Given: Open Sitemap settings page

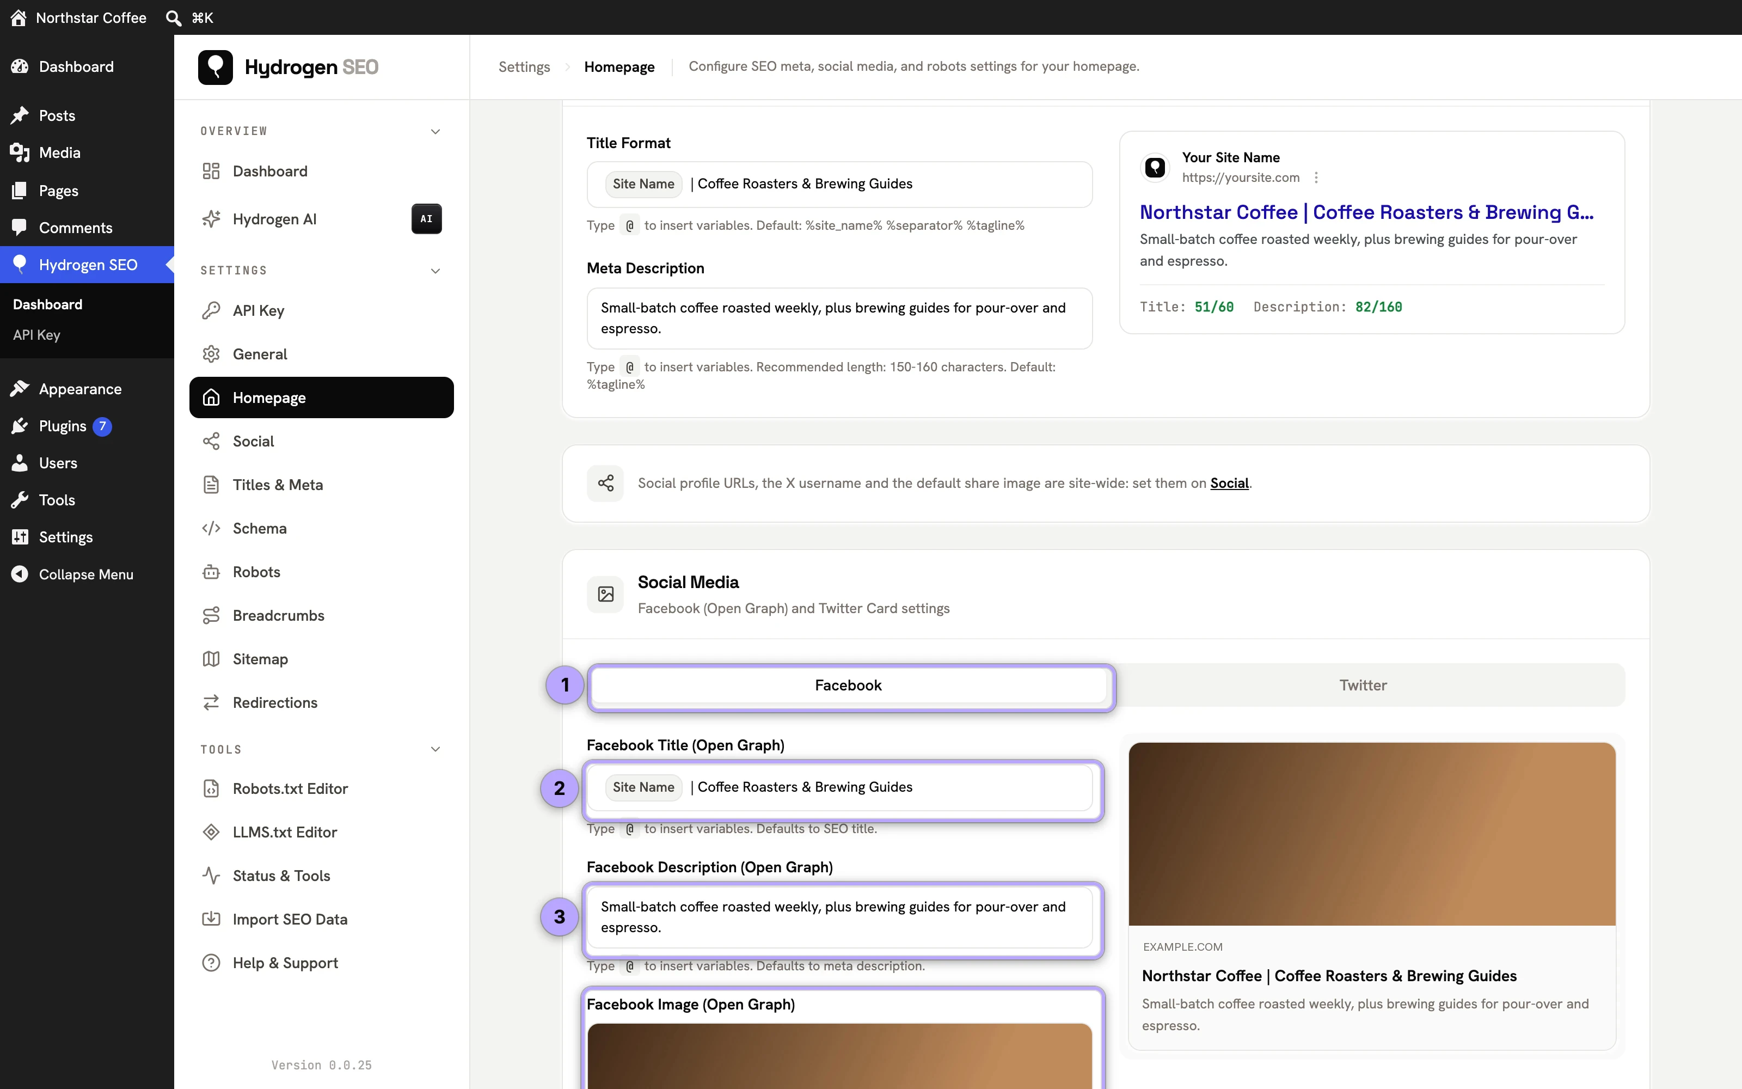Looking at the screenshot, I should [x=321, y=659].
